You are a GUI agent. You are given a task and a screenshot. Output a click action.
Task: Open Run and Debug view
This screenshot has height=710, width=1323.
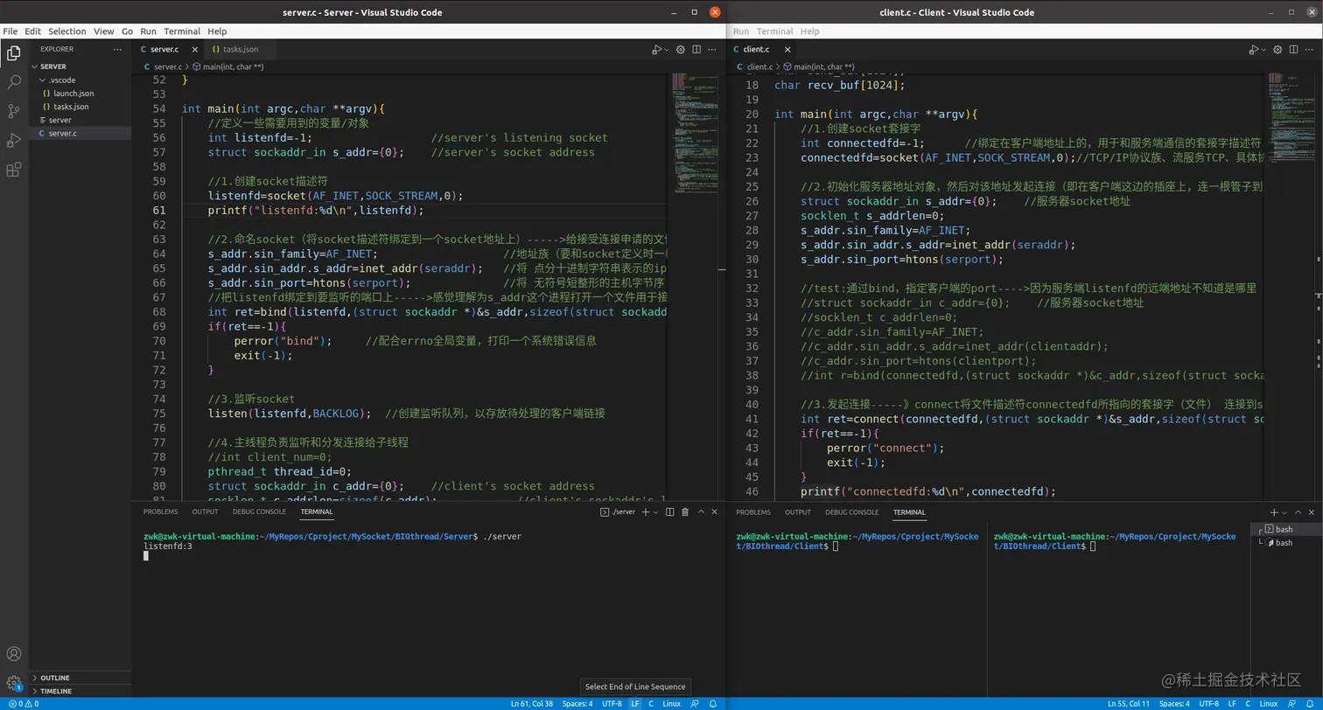(x=14, y=141)
